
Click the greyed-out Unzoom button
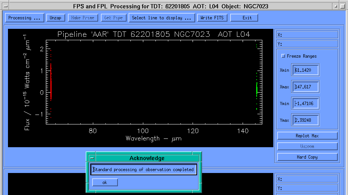[x=307, y=146]
